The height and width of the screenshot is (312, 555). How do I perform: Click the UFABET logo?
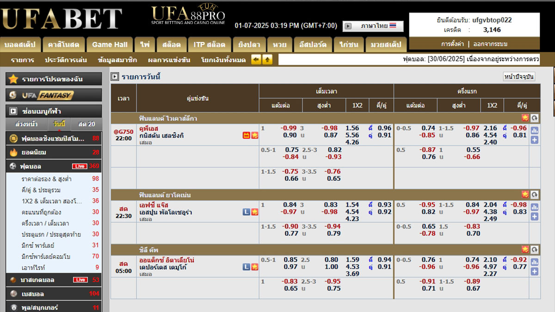pos(62,18)
